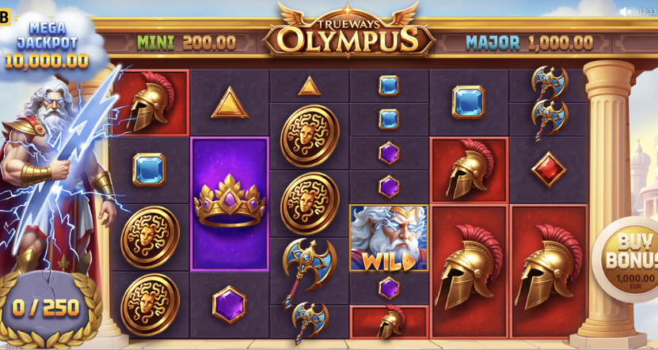Click the Mega Jackpot cloud display
Screen dimensions: 658x350
coord(48,45)
